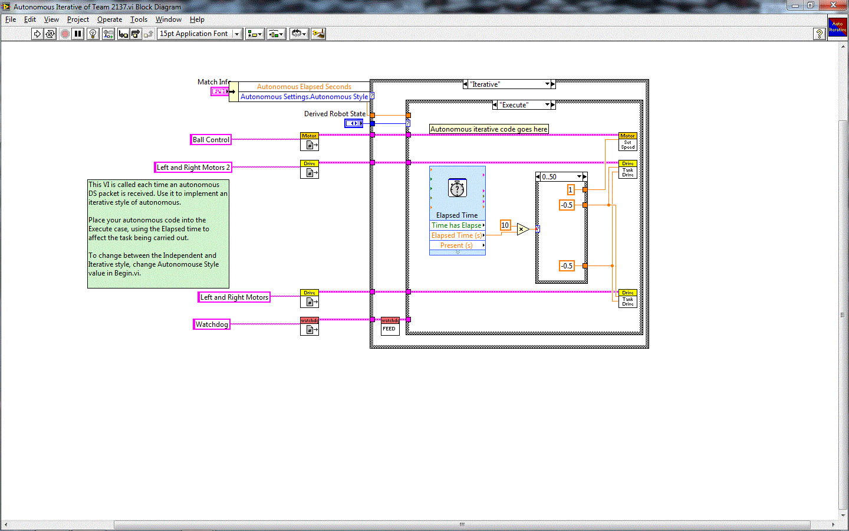Click the upper -0.5 numeric constant
This screenshot has height=531, width=849.
(567, 205)
